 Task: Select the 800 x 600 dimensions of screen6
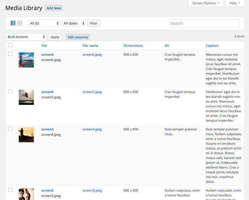point(131,55)
